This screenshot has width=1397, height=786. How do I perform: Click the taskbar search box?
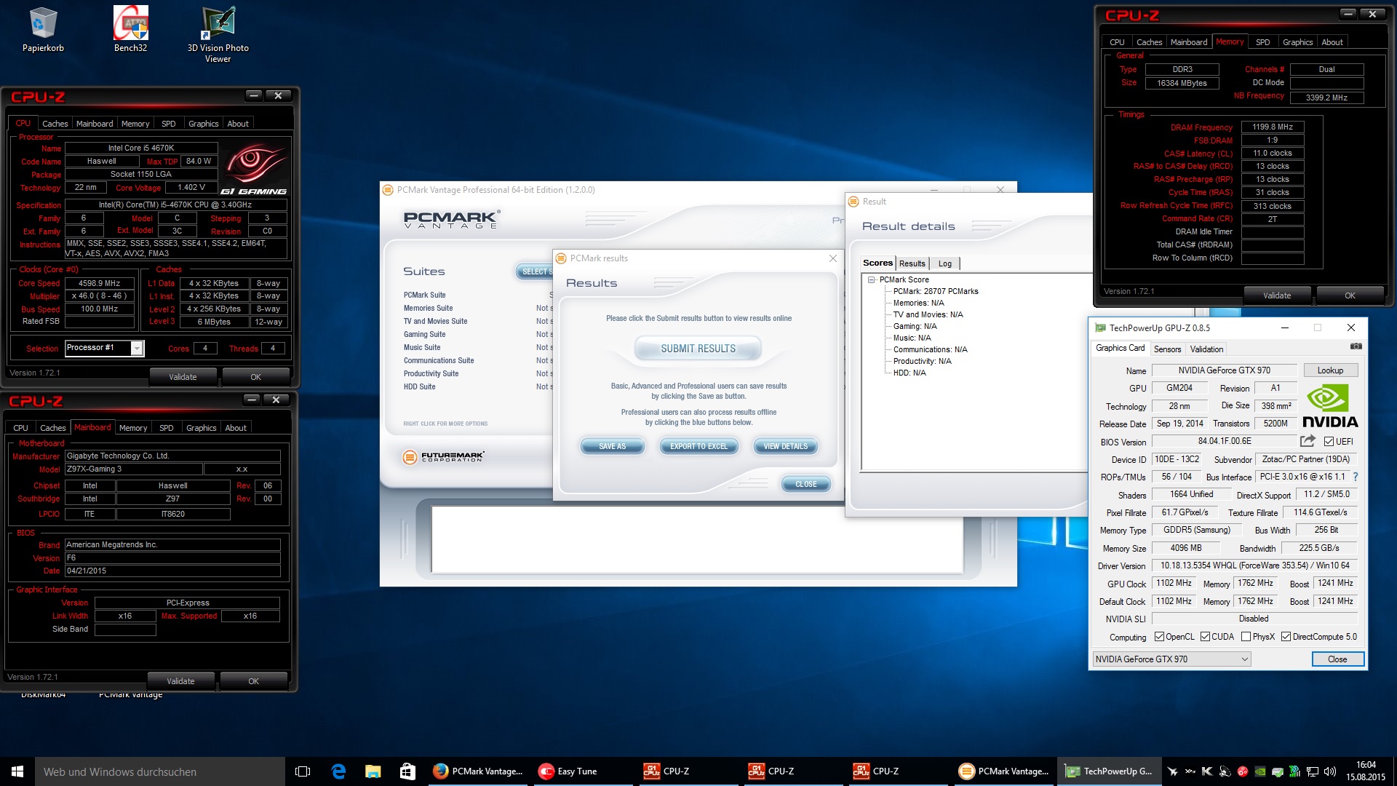click(160, 771)
